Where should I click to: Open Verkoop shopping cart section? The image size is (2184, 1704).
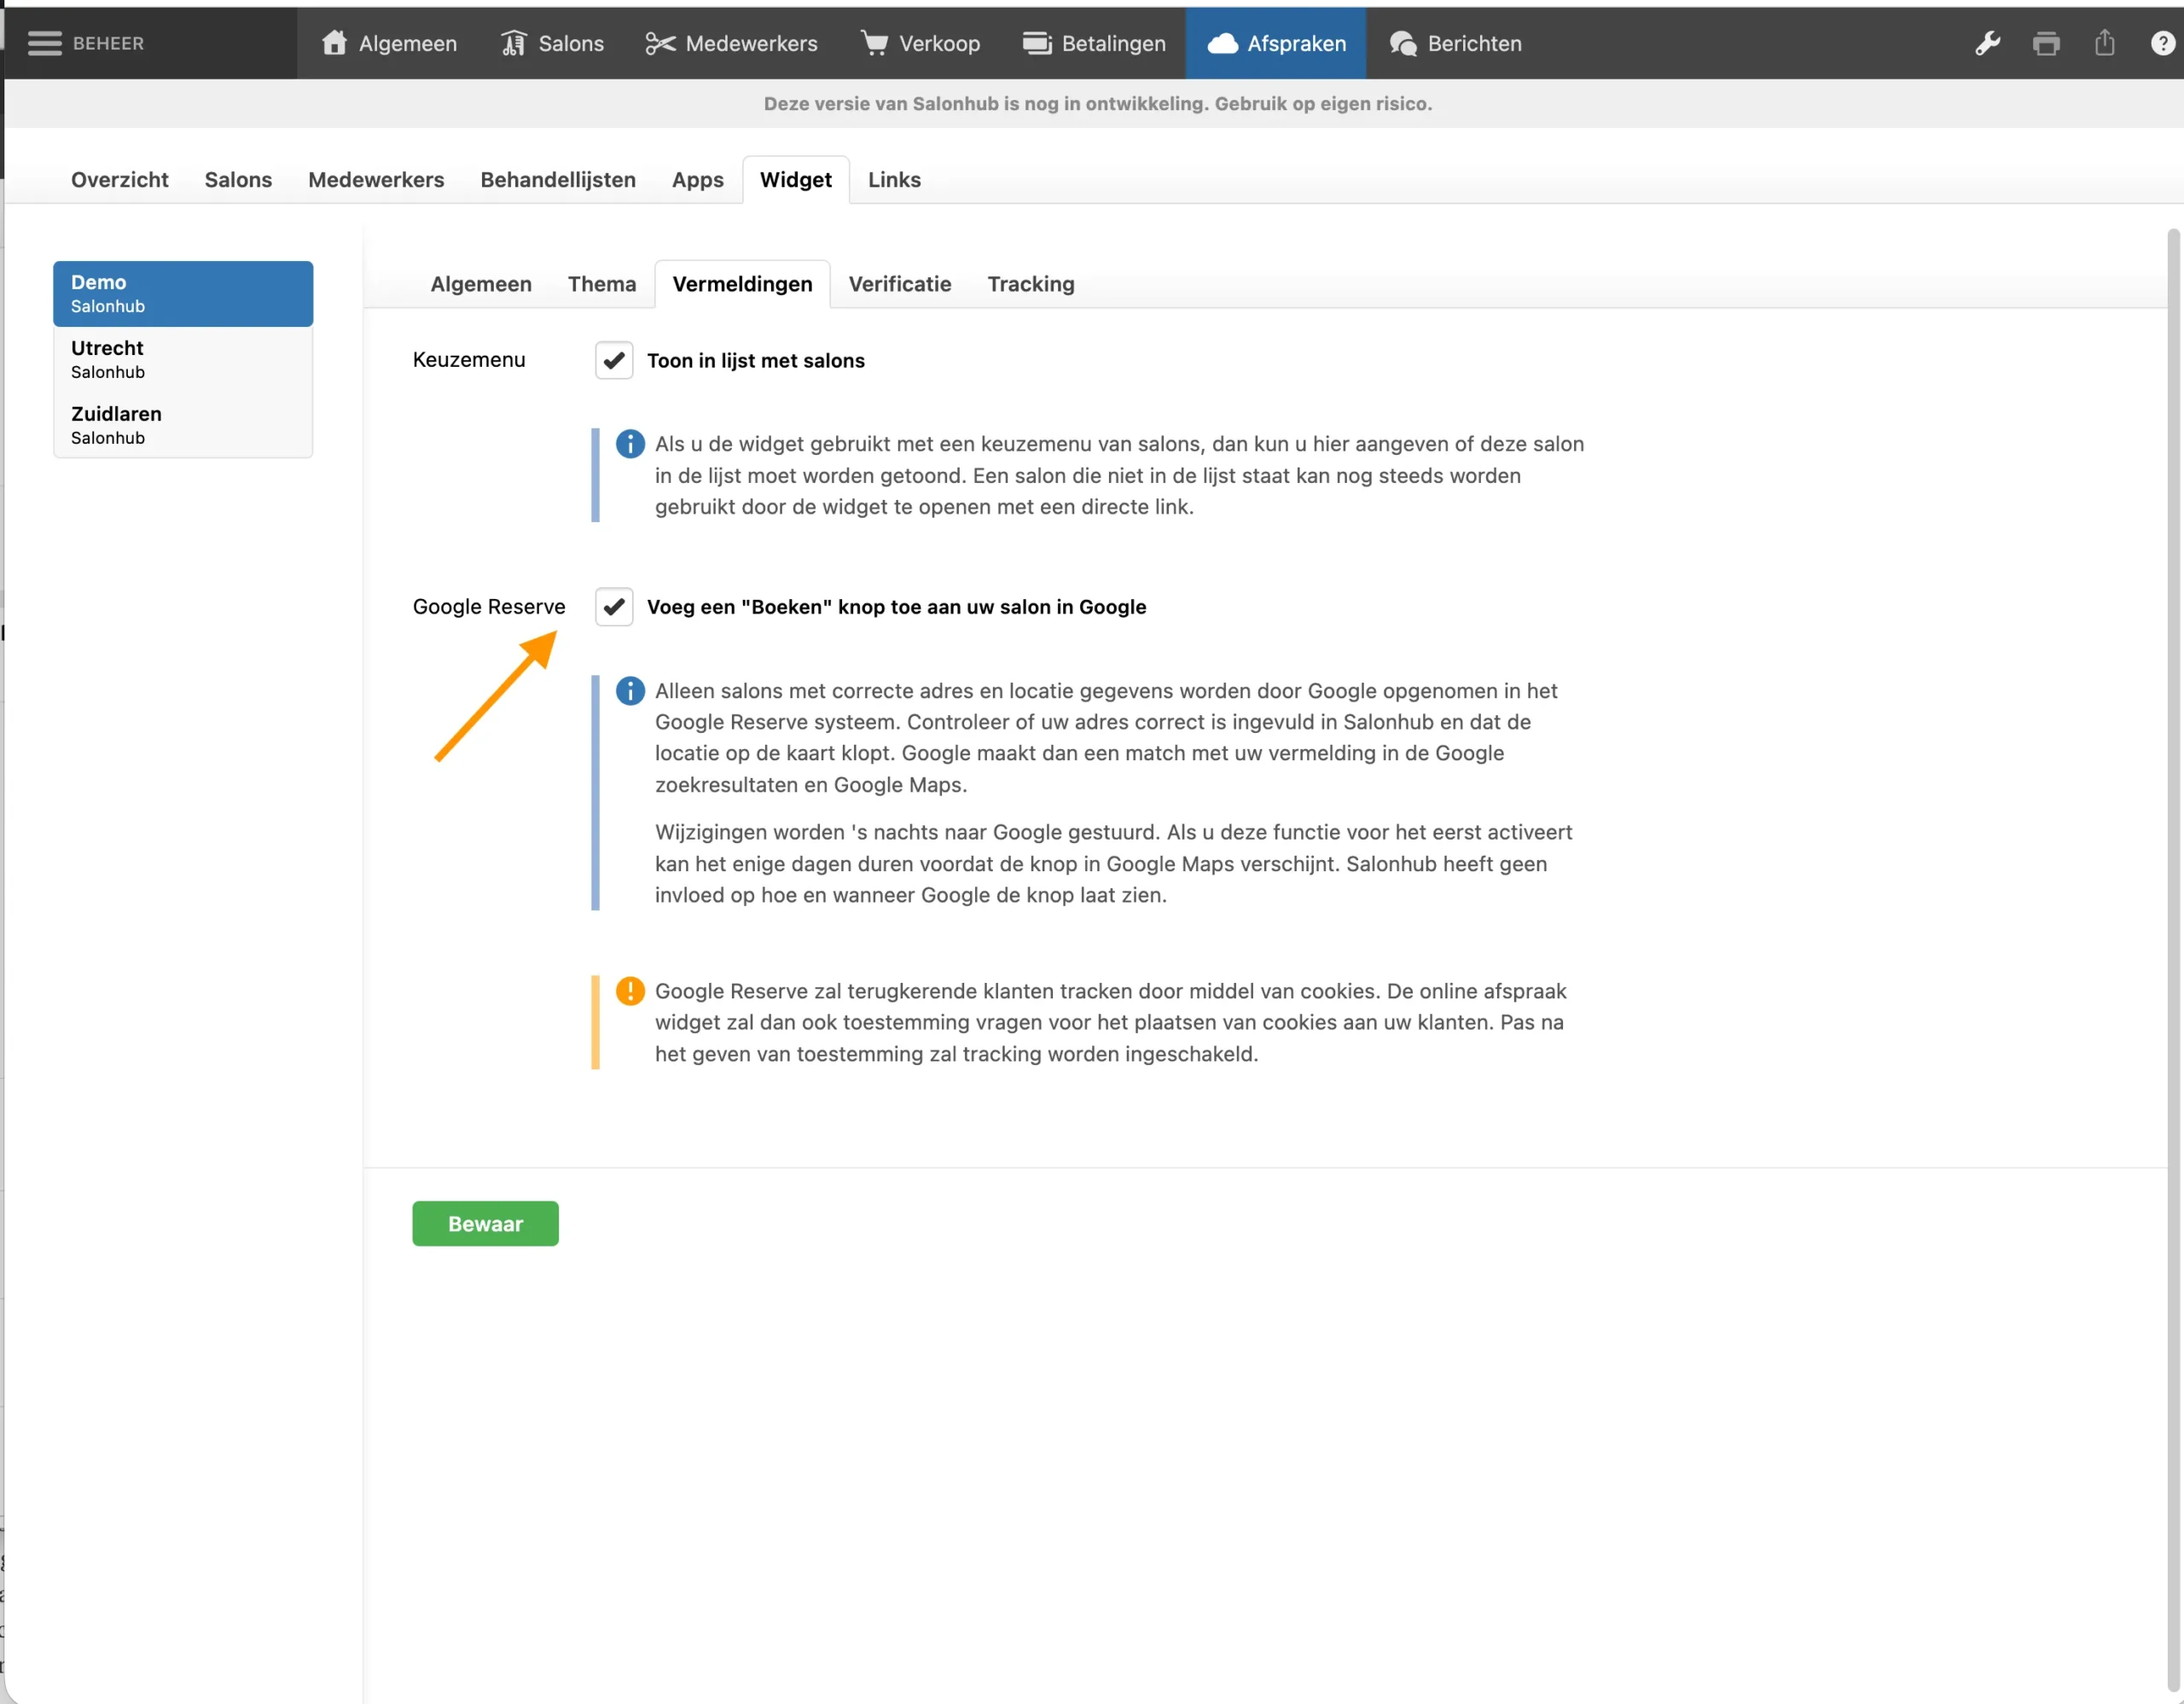[920, 43]
